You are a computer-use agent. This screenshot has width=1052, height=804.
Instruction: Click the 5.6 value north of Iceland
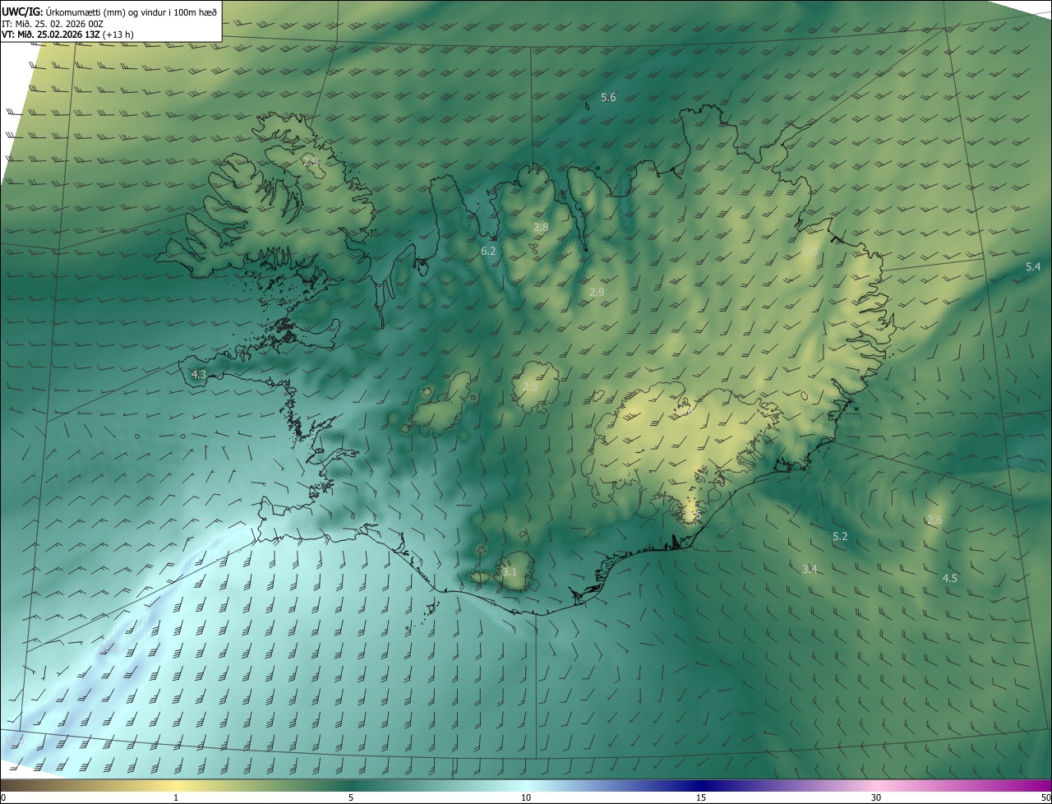coord(608,98)
